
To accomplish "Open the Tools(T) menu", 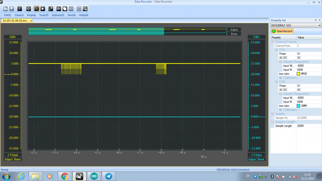I will tap(44, 15).
